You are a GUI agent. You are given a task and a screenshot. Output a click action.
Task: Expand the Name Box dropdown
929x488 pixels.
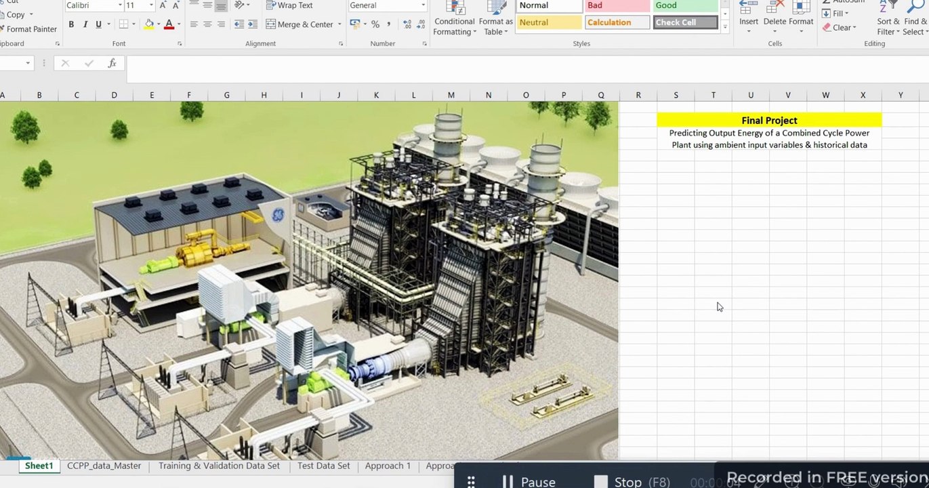28,63
